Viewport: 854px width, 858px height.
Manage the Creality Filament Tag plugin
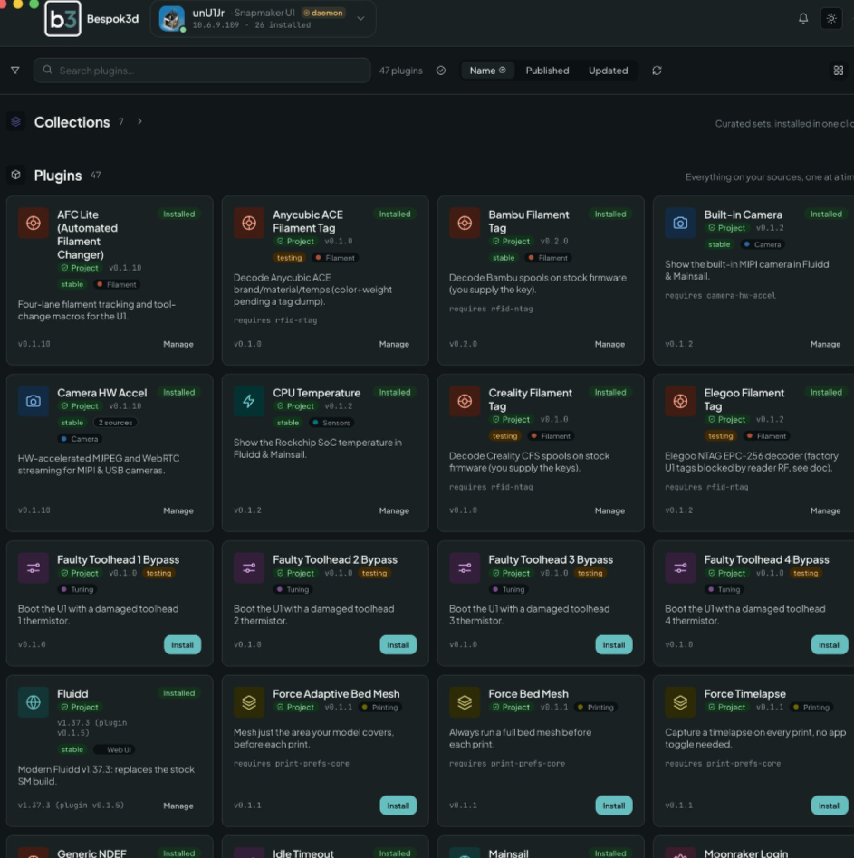click(609, 510)
